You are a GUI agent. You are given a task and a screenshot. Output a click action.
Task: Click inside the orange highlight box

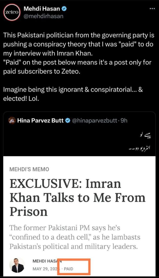click(74, 267)
